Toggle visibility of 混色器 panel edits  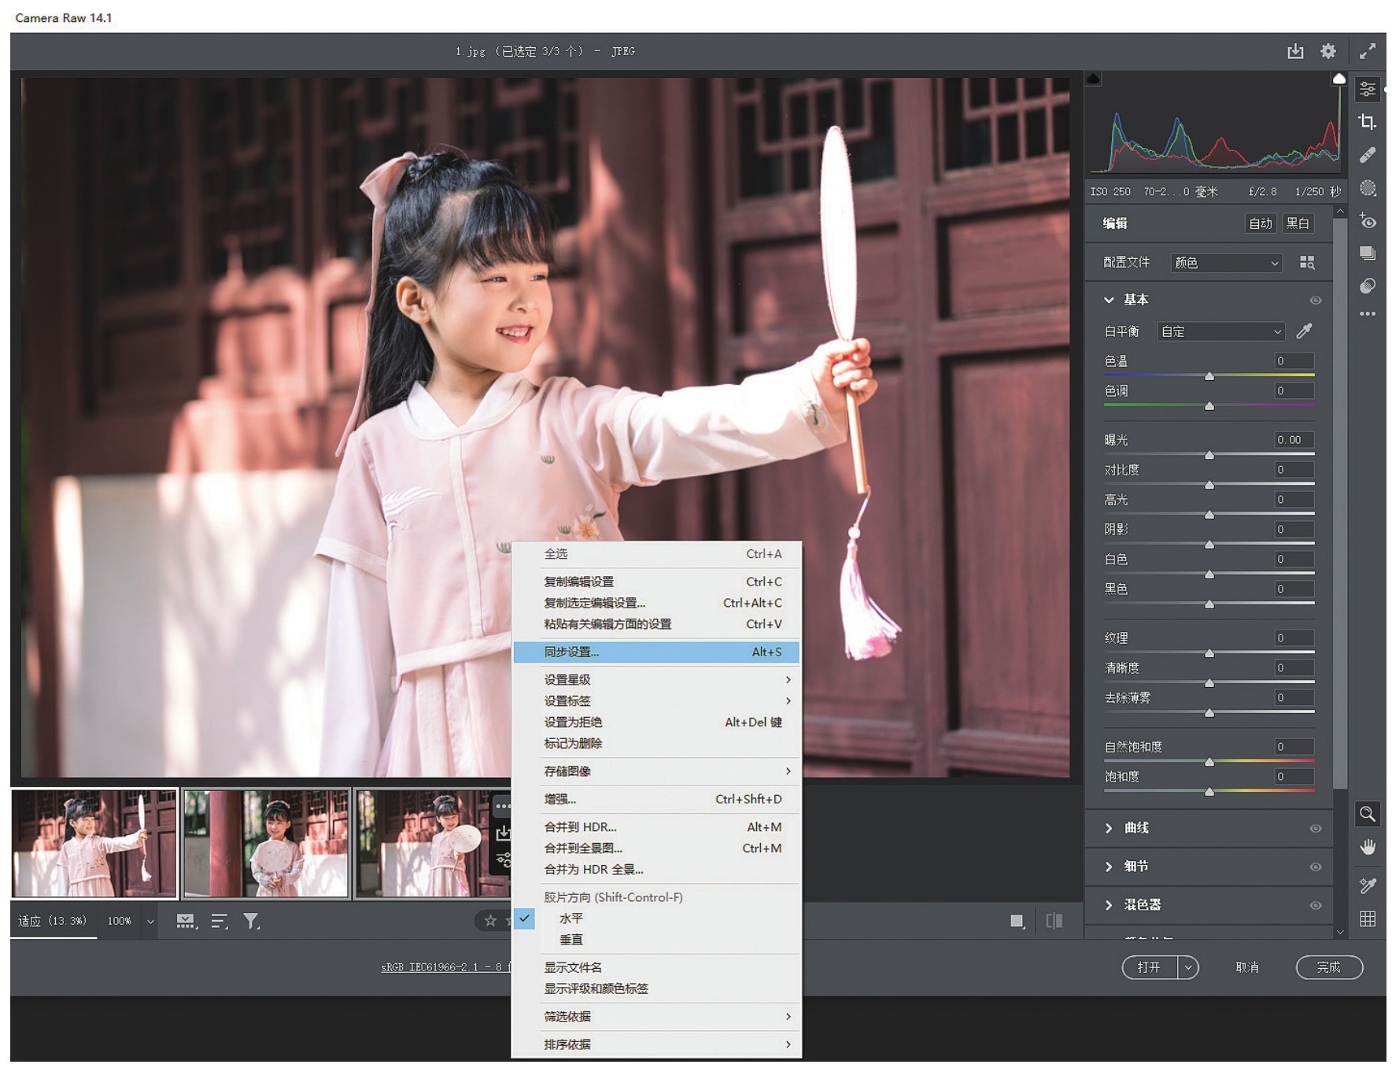click(x=1315, y=906)
